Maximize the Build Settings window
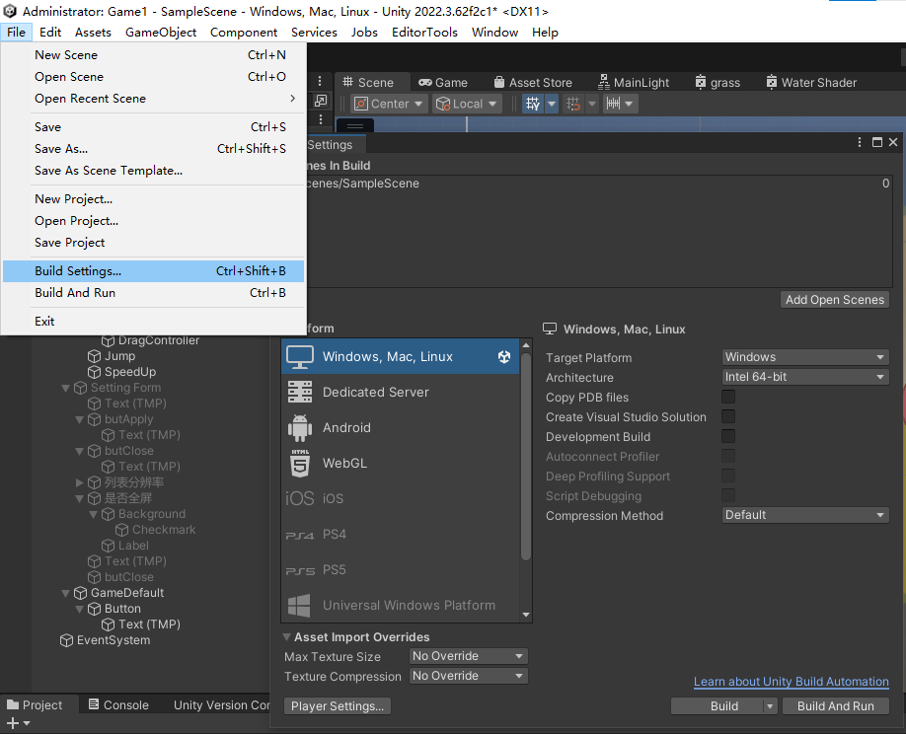Screen dimensions: 906x734 877,142
